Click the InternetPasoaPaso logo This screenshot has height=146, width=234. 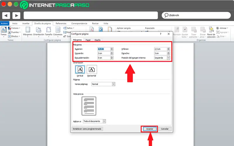pyautogui.click(x=55, y=5)
